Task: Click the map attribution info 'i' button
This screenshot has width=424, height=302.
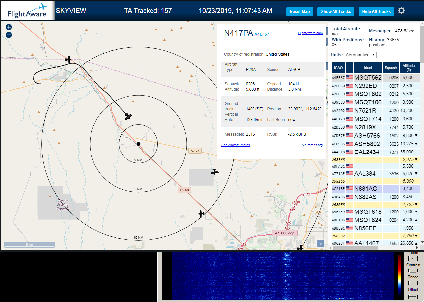Action: point(321,243)
